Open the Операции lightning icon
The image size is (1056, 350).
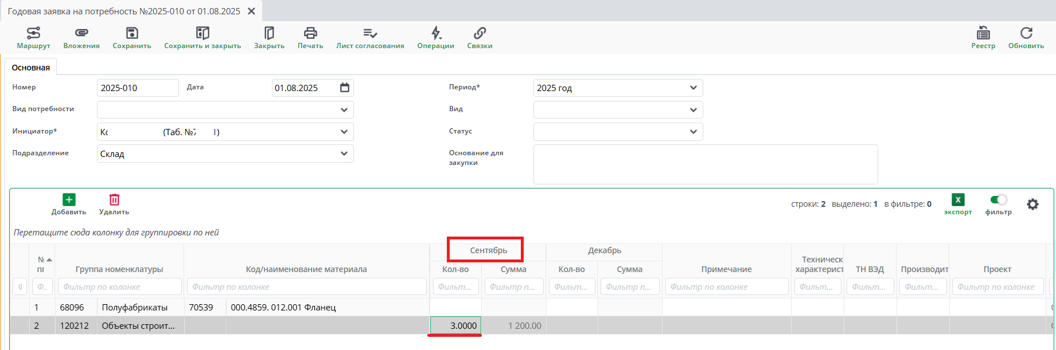point(436,33)
